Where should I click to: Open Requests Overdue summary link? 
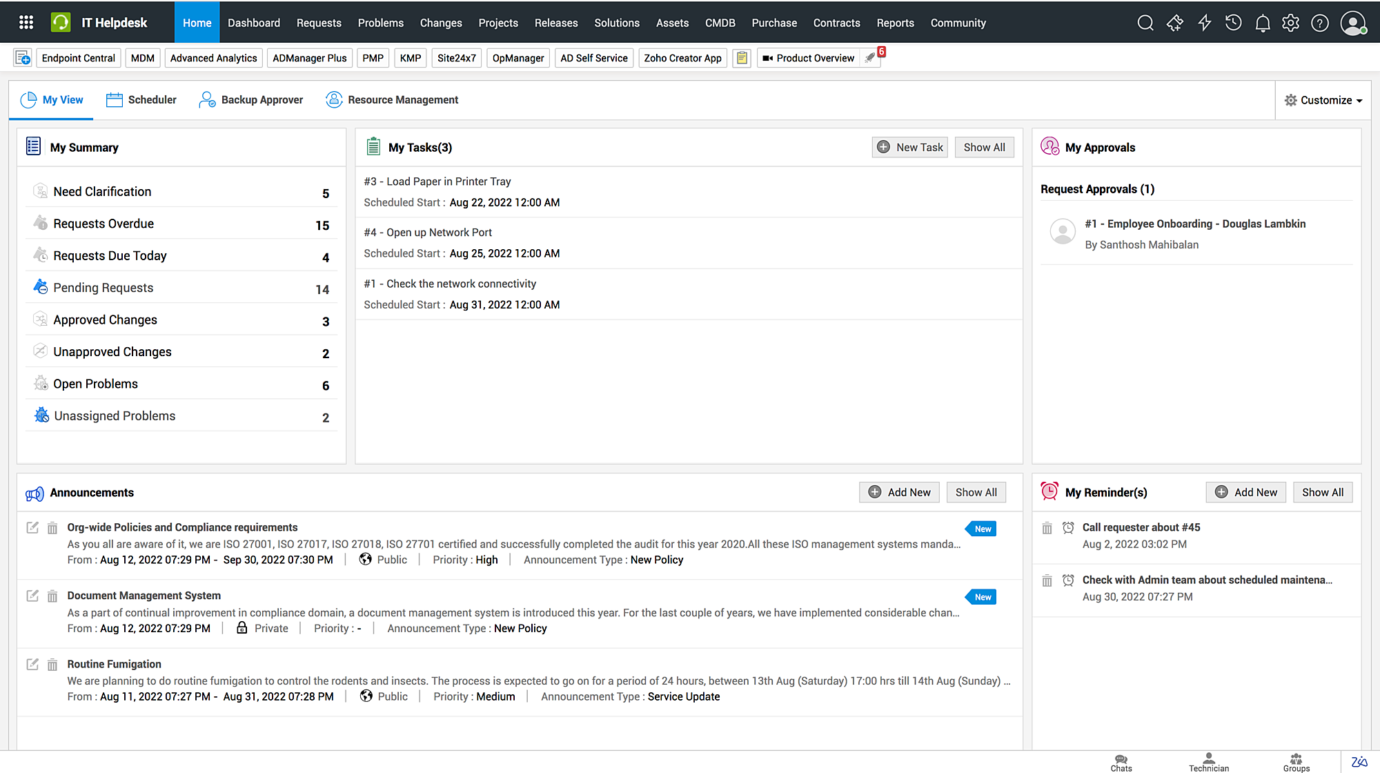(x=103, y=224)
